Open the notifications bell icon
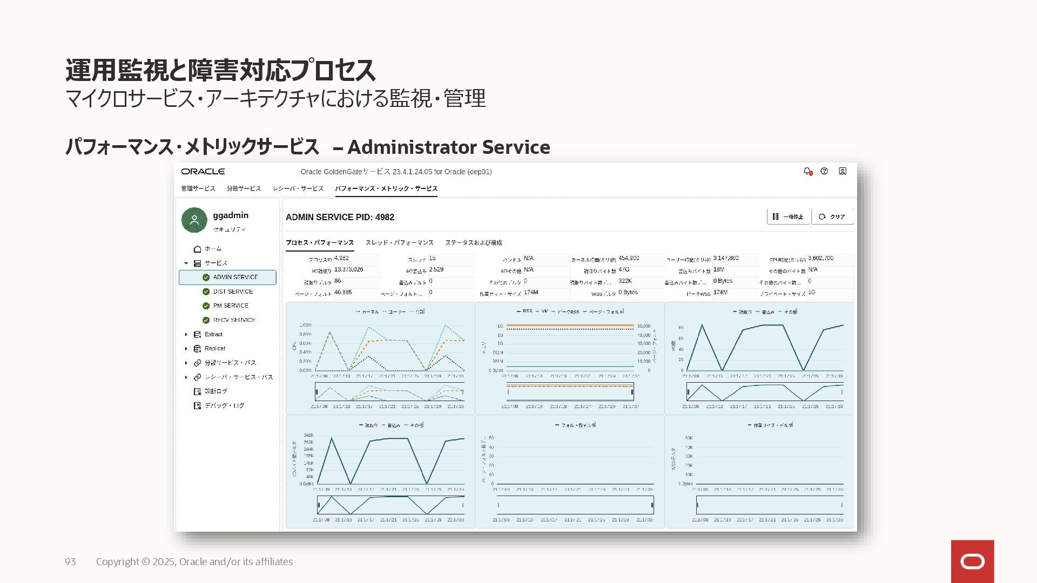 coord(807,171)
